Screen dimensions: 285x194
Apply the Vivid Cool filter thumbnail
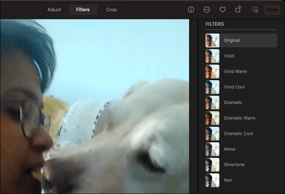pyautogui.click(x=212, y=87)
